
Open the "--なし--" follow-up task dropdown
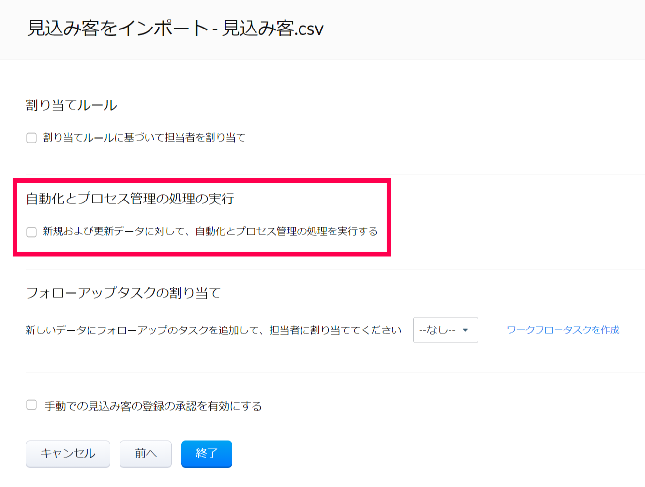pos(445,330)
